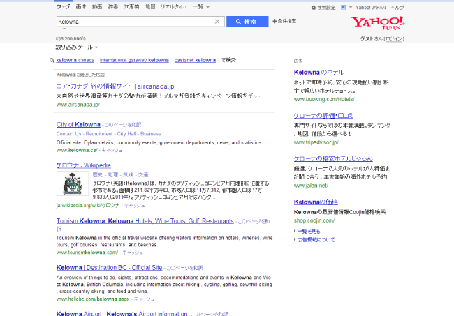Expand the 一覧 menu arrow
The width and height of the screenshot is (454, 316).
point(207,7)
